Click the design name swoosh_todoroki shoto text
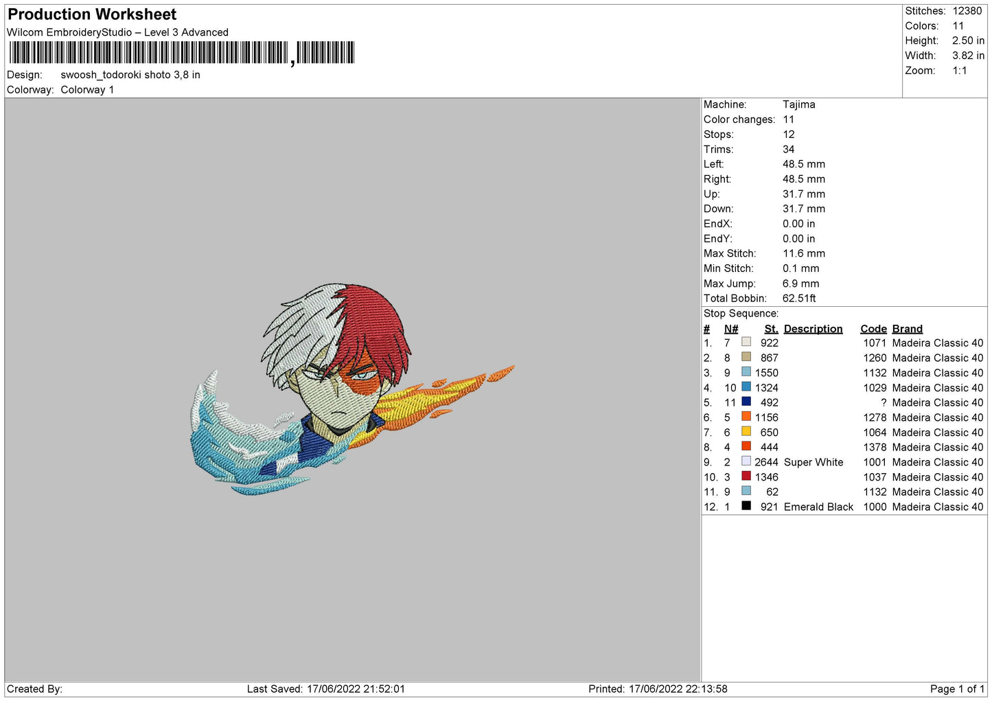 130,75
